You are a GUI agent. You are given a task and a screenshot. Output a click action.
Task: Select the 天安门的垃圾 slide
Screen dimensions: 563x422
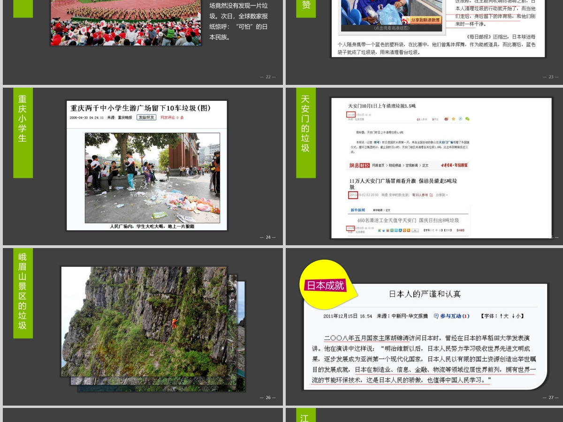coord(423,166)
